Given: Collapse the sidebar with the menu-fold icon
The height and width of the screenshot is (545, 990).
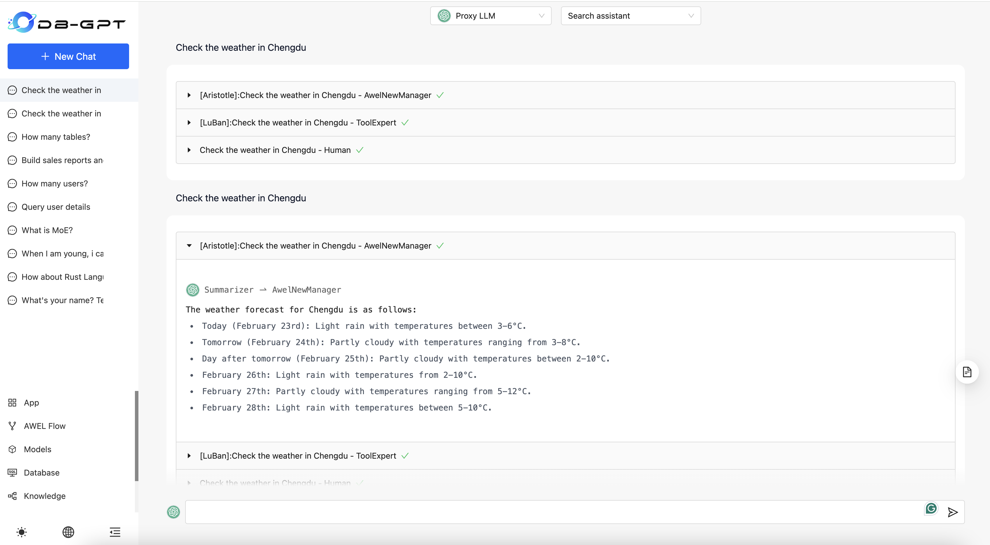Looking at the screenshot, I should (115, 532).
